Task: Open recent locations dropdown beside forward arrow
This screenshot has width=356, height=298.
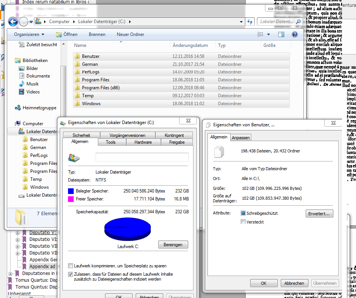Action: click(31, 22)
